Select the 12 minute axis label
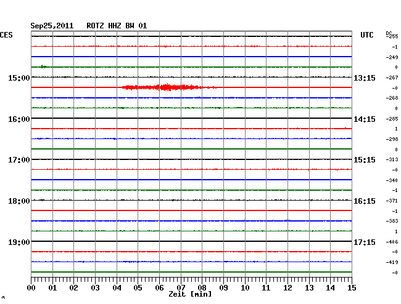The height and width of the screenshot is (304, 401). 287,287
